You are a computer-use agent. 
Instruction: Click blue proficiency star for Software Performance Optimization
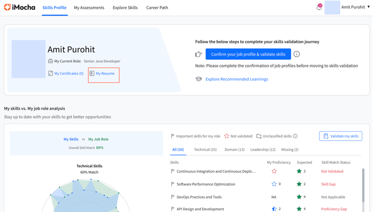coord(274,184)
